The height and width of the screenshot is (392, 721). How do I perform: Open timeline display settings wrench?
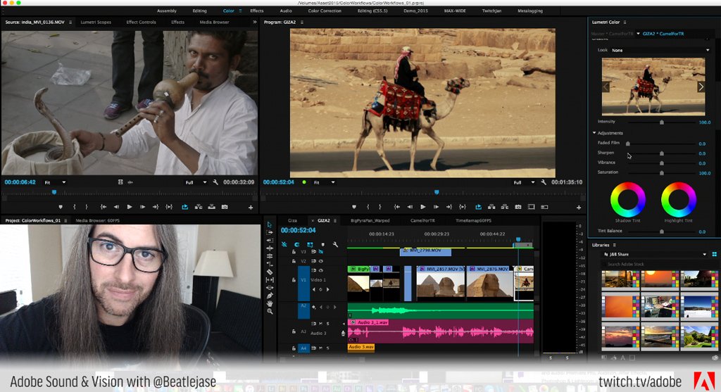pos(335,244)
